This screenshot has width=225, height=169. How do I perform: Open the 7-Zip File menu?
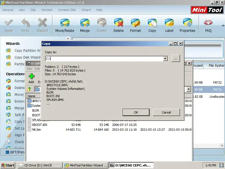(x=29, y=69)
